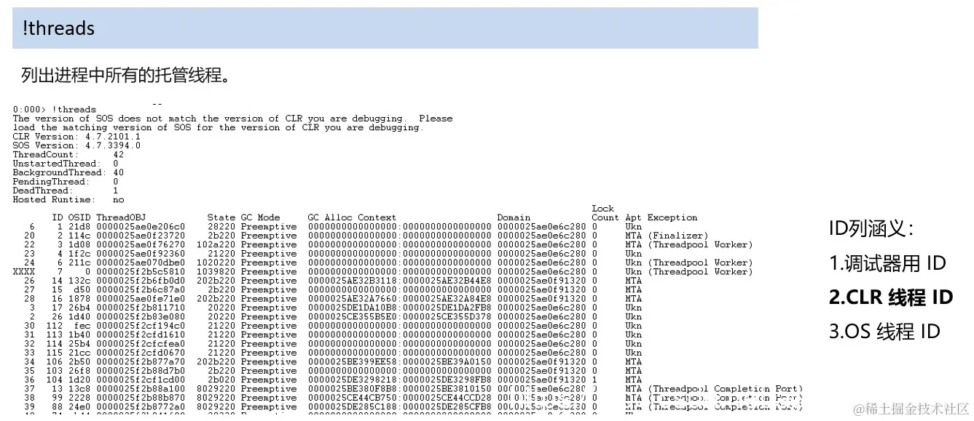Click the 'DeadThread: 1' line
Screen dimensions: 974x421
pos(66,191)
